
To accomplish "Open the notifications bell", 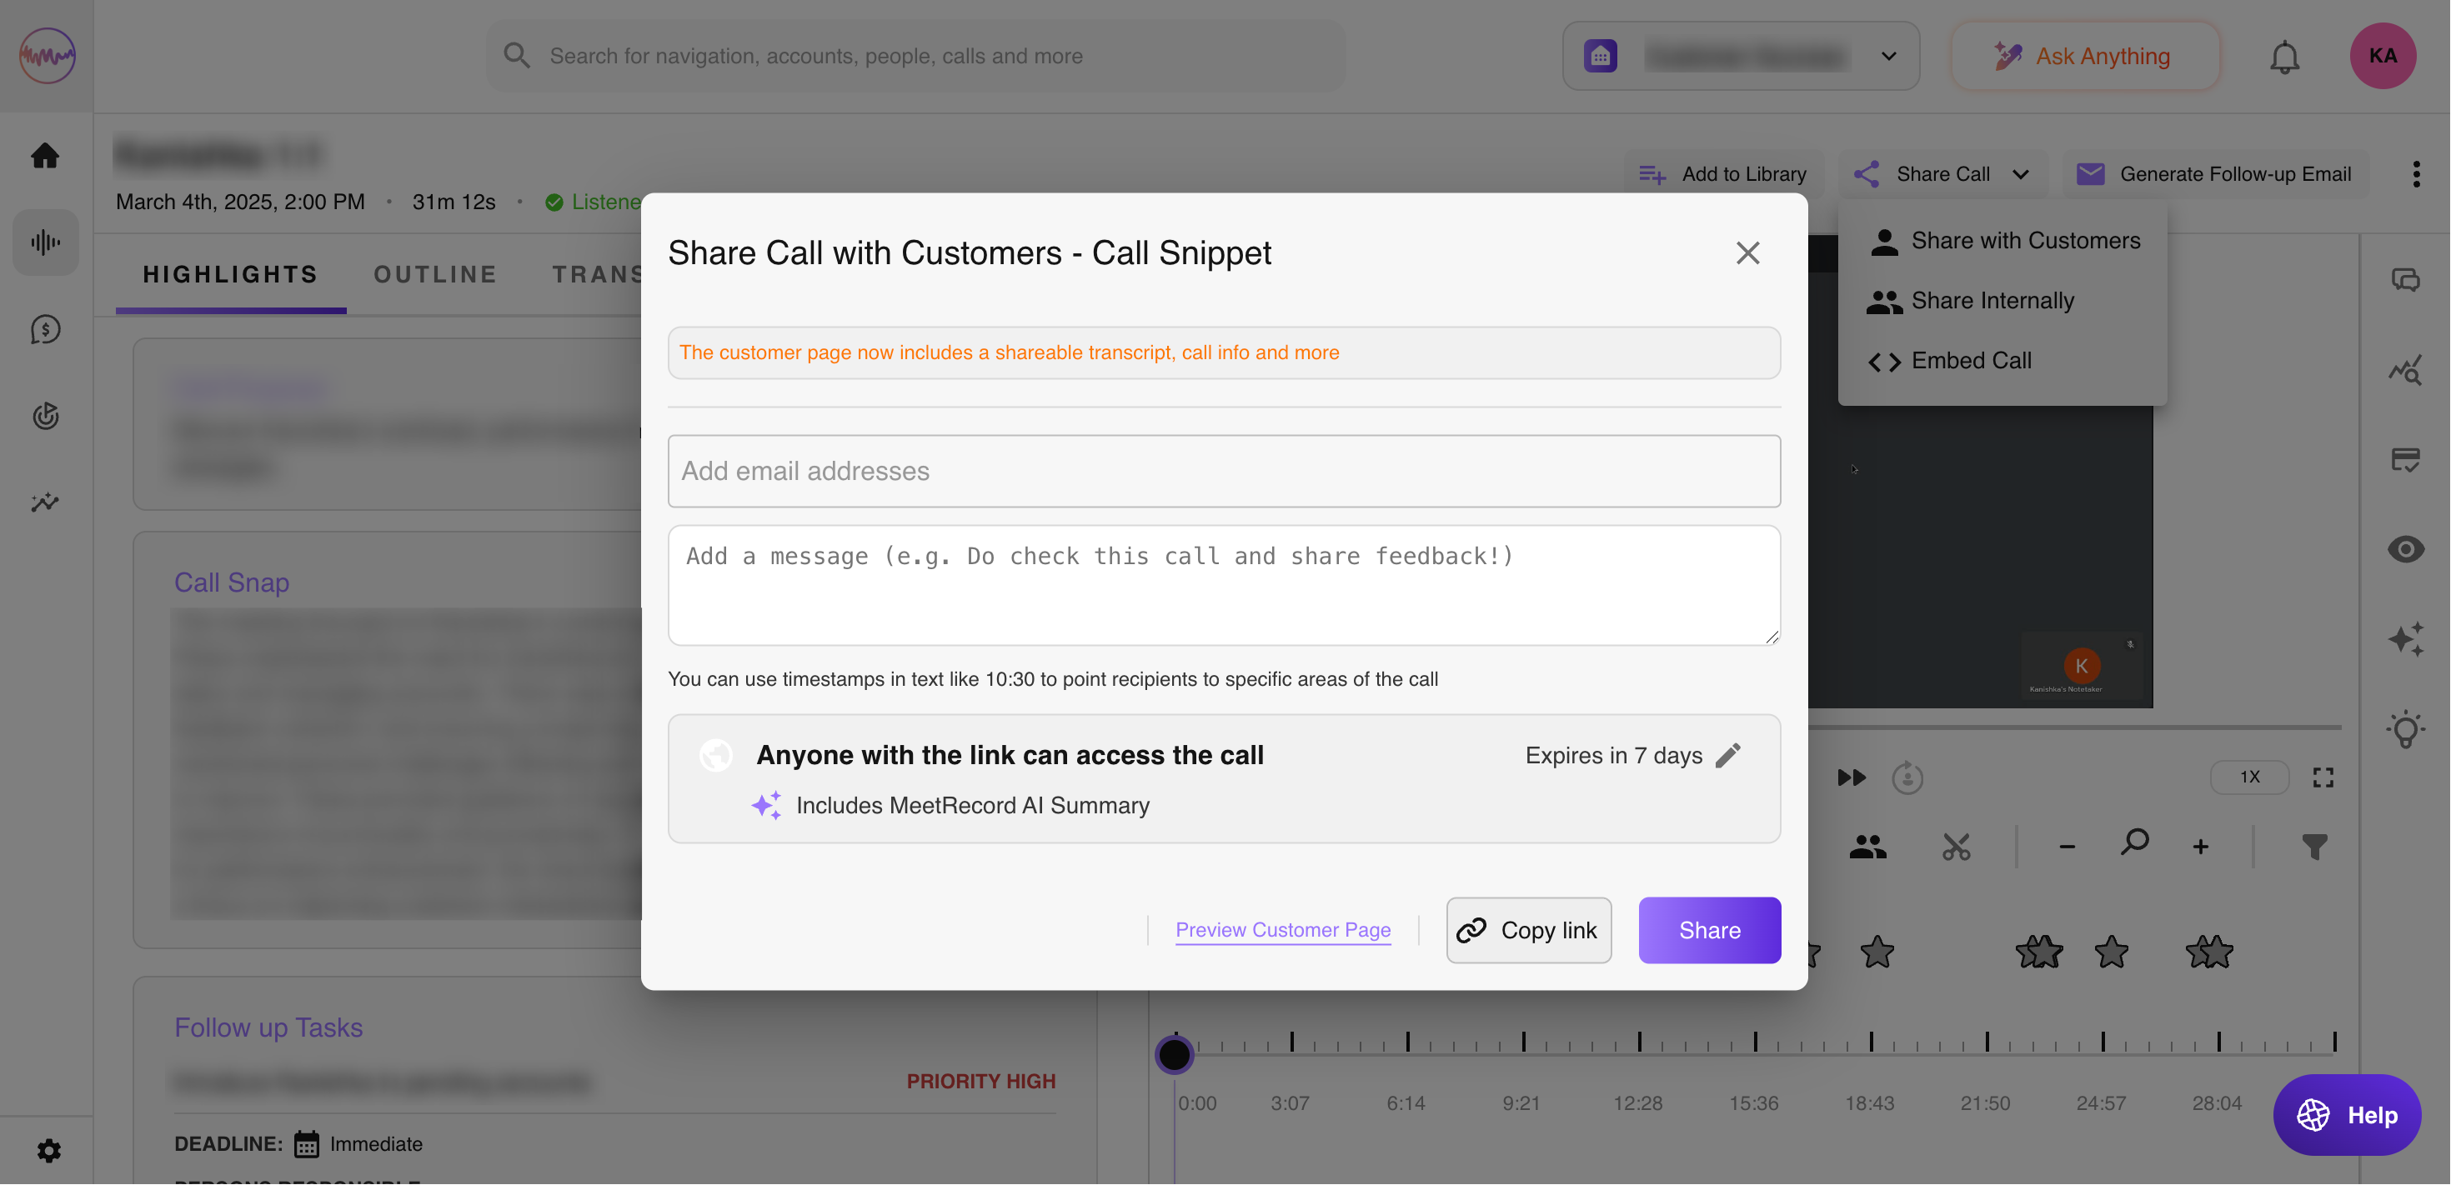I will click(2283, 57).
